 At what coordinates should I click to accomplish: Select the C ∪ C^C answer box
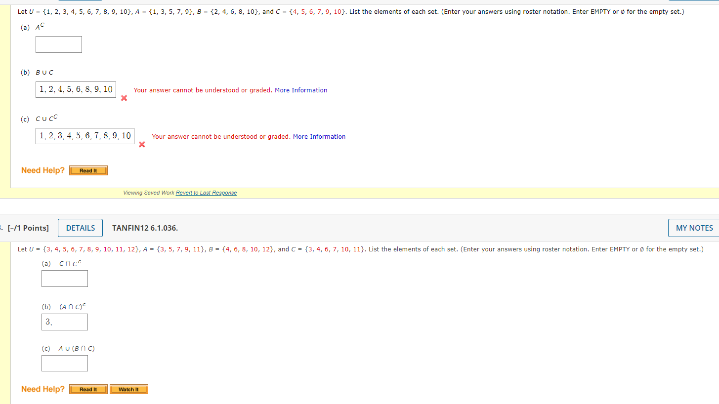point(85,136)
